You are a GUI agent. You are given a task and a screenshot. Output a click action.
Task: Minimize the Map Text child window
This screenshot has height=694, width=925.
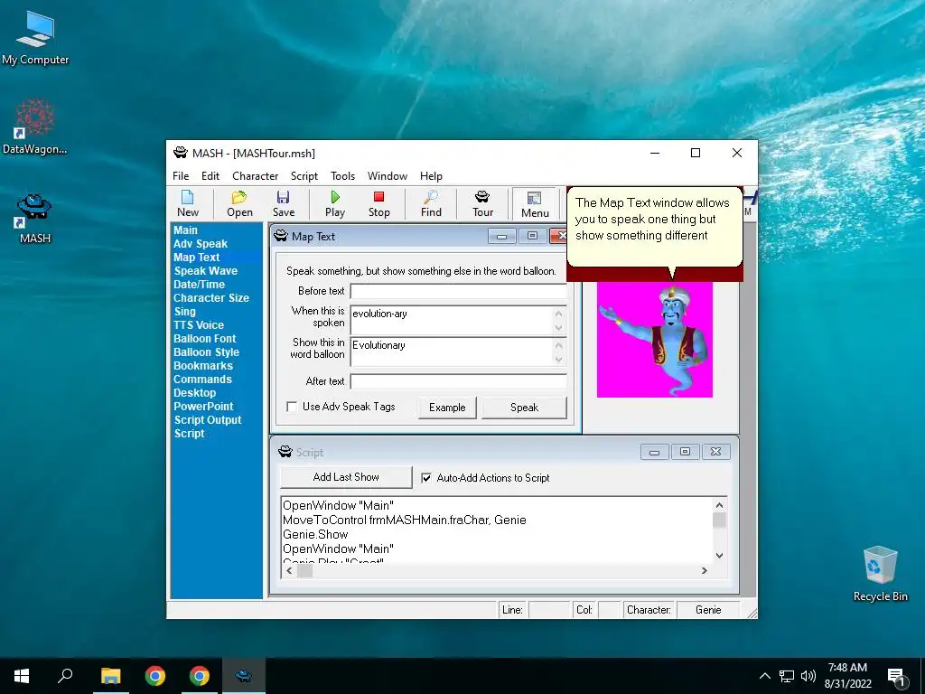point(501,236)
